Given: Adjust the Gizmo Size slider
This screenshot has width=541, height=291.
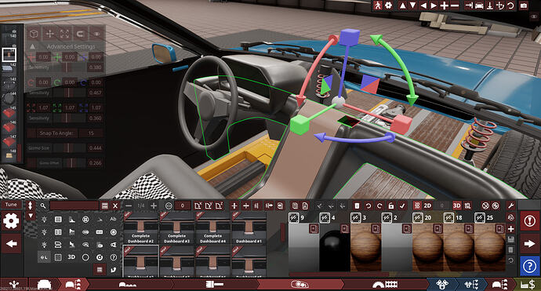Looking at the screenshot, I should pos(69,147).
